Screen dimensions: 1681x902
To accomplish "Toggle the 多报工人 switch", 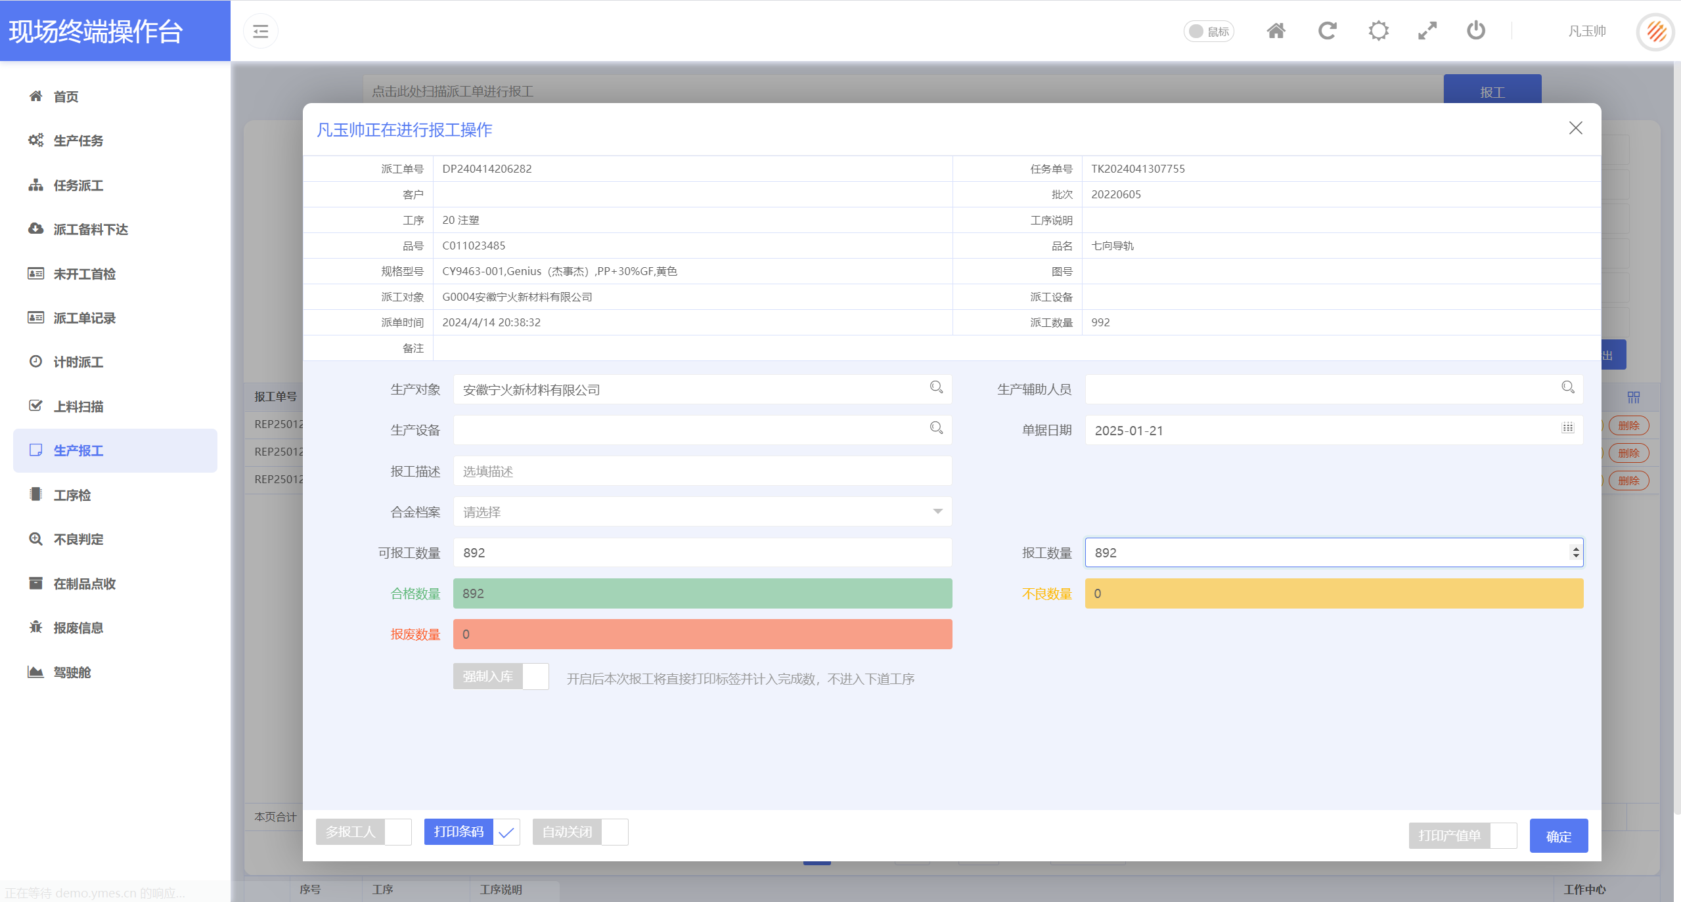I will click(x=363, y=832).
